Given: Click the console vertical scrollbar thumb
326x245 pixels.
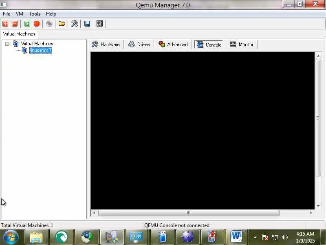Looking at the screenshot, I should pyautogui.click(x=318, y=118).
